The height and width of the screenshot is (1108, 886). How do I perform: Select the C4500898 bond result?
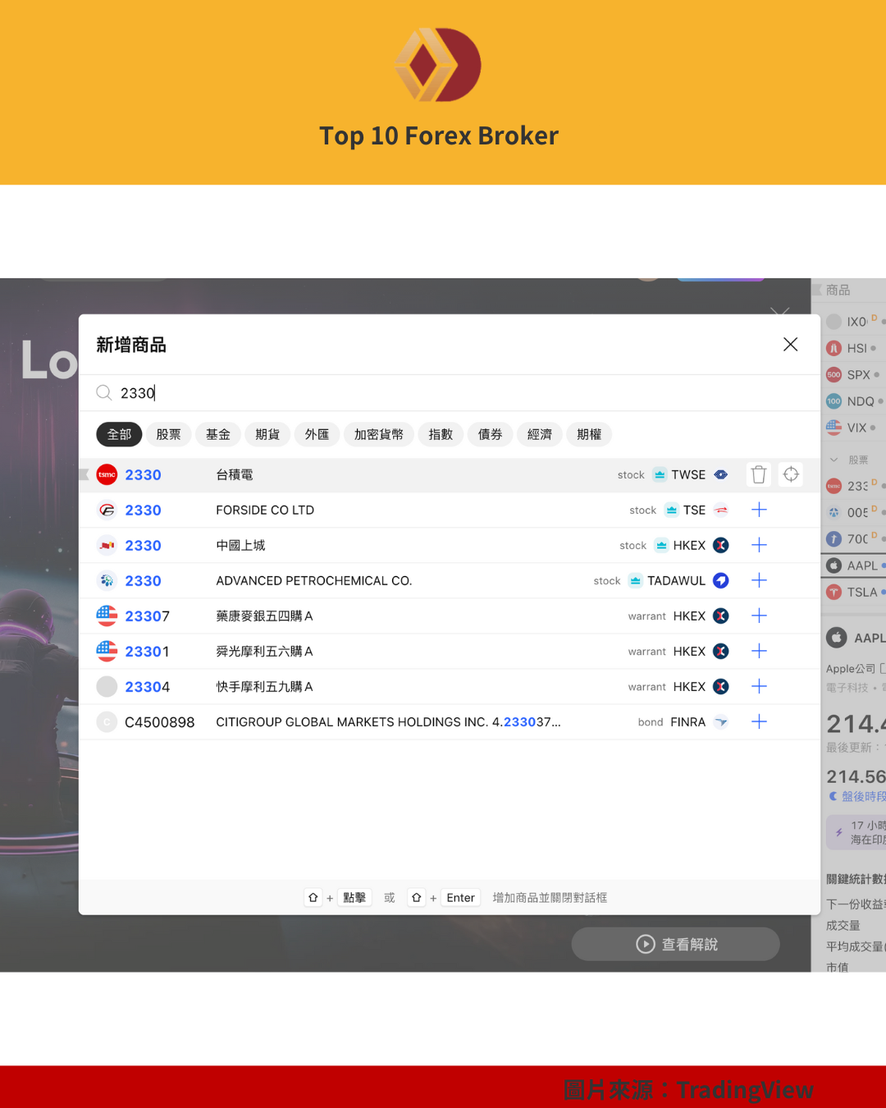[450, 721]
